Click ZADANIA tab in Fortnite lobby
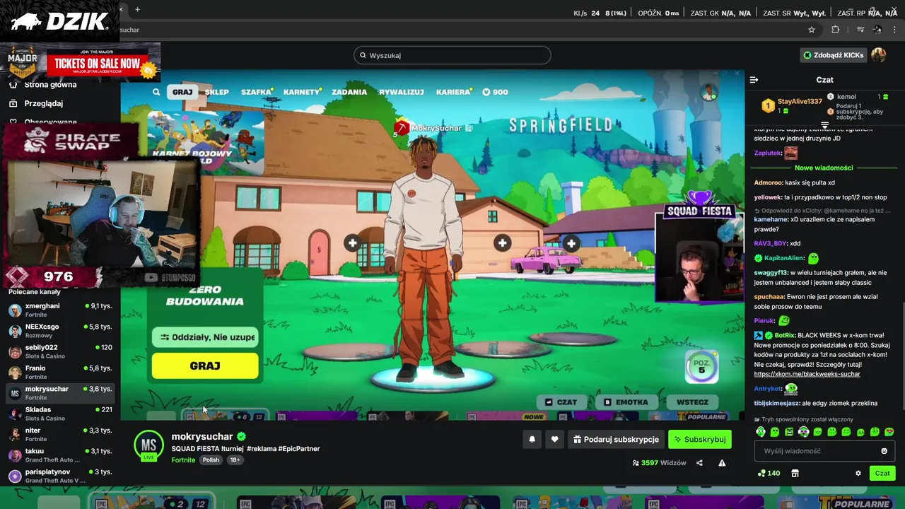The width and height of the screenshot is (905, 509). click(349, 92)
